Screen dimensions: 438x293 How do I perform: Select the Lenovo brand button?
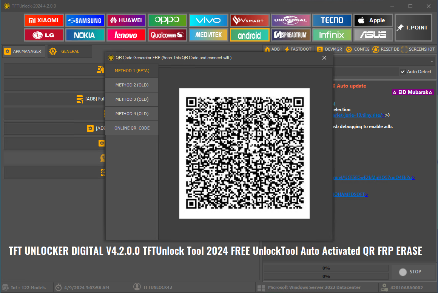tap(126, 35)
